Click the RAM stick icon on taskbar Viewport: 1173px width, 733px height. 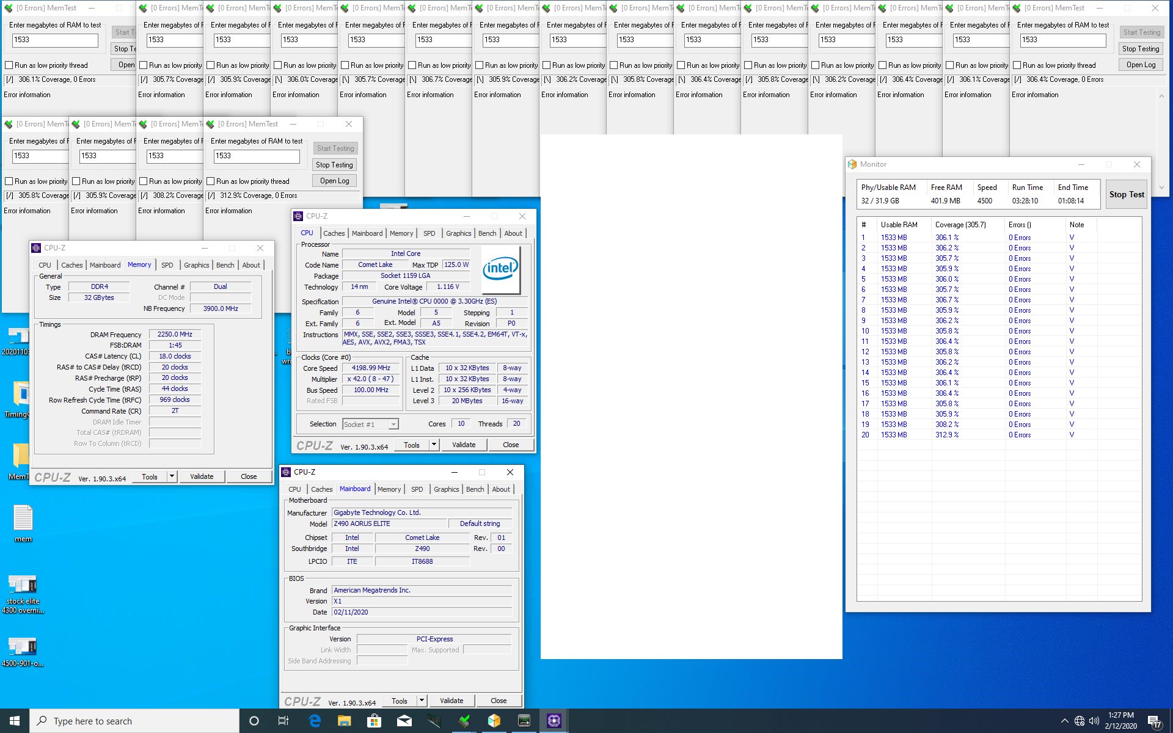click(434, 721)
